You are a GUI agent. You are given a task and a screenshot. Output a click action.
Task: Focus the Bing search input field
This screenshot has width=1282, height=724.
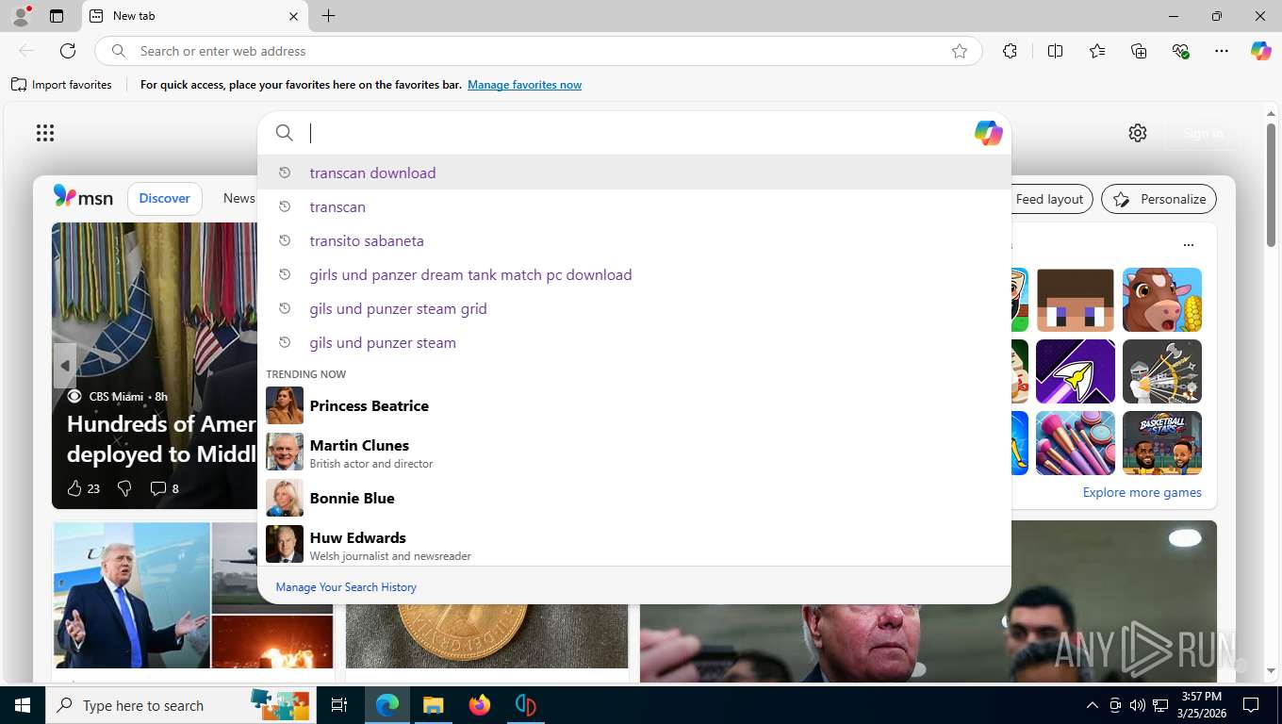(x=636, y=133)
